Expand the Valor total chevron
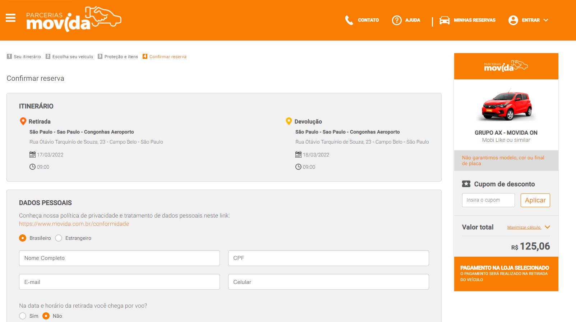Screen dimensions: 576x322 (x=547, y=227)
